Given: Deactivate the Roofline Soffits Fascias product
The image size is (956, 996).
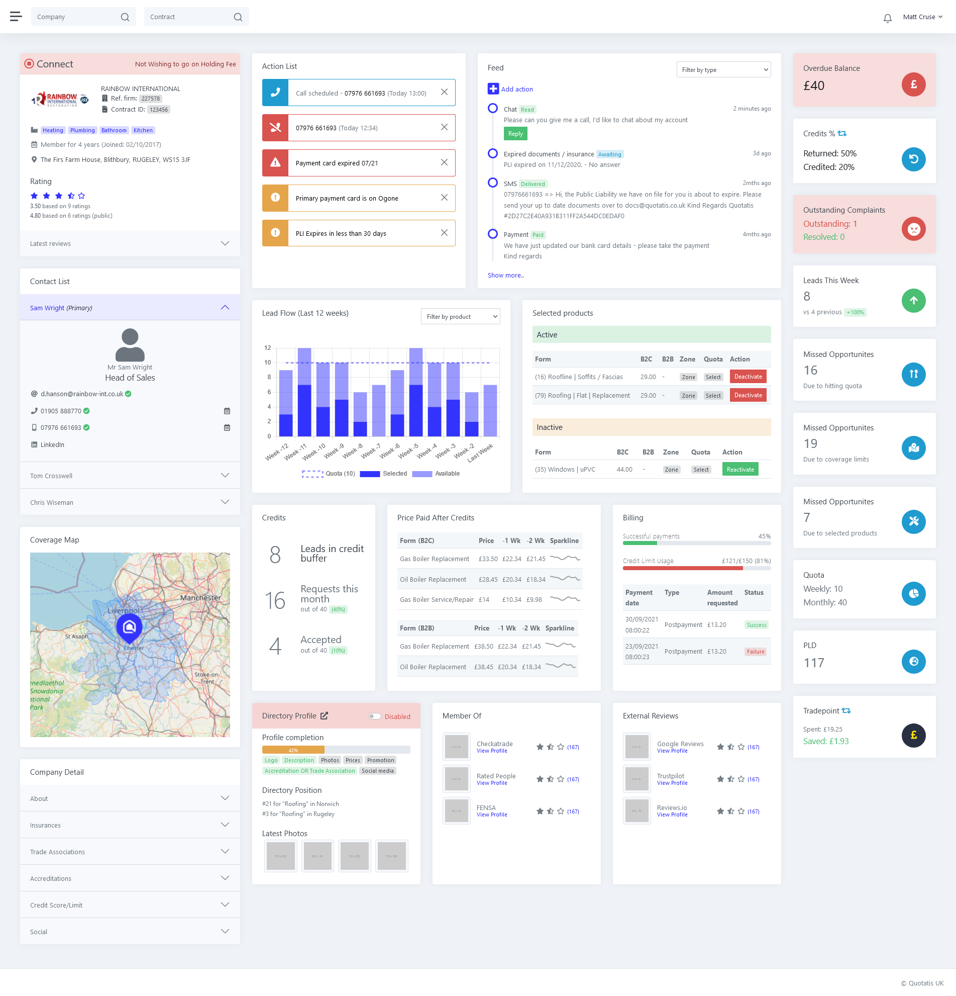Looking at the screenshot, I should (x=748, y=377).
